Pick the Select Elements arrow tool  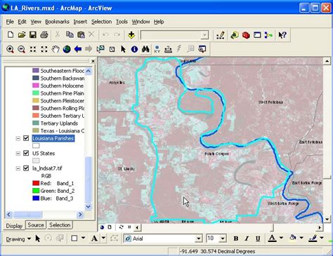(x=123, y=49)
